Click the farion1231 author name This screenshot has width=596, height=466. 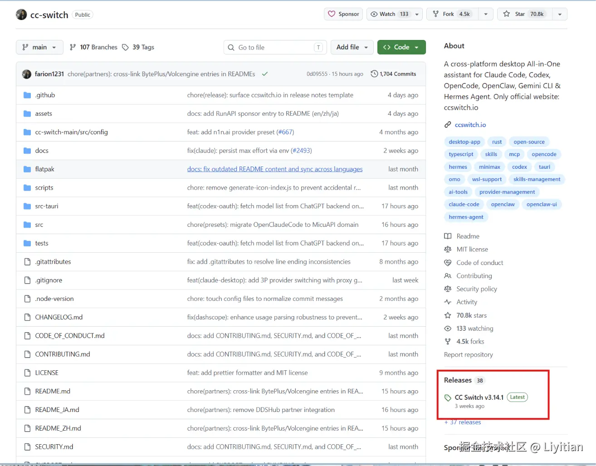click(49, 74)
